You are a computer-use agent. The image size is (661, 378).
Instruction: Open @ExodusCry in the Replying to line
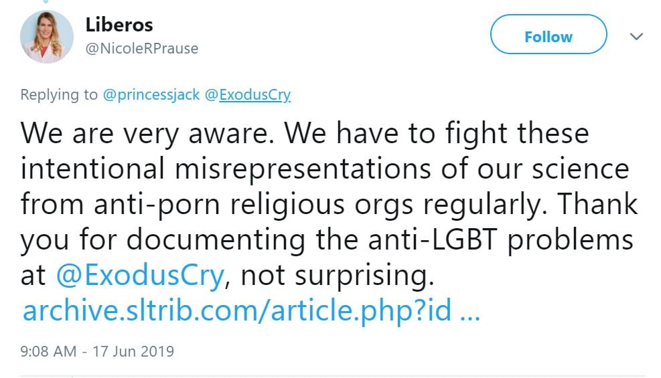tap(247, 95)
